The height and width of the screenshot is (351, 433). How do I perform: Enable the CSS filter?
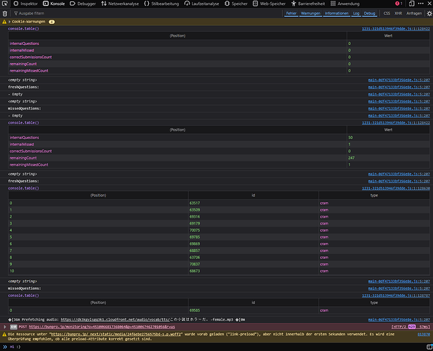pyautogui.click(x=387, y=13)
